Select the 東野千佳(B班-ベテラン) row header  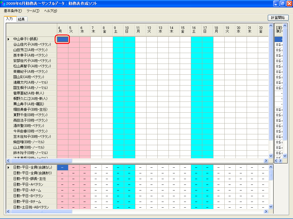click(x=31, y=115)
